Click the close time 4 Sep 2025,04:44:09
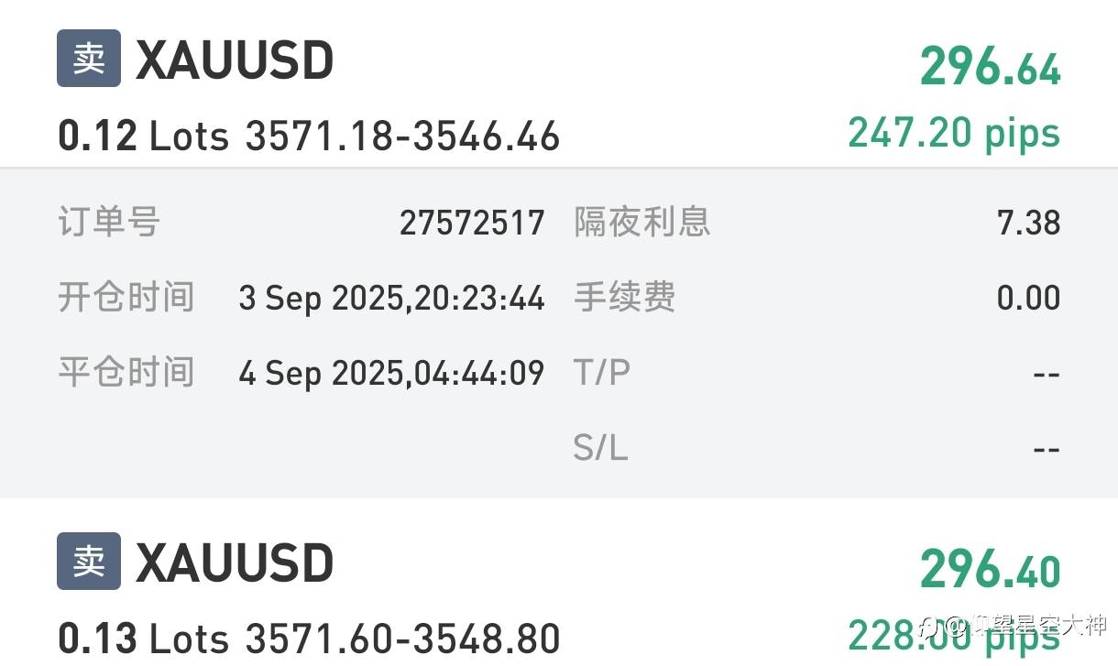 391,373
